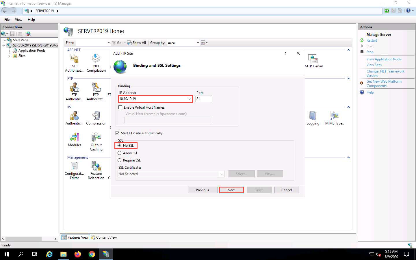Launch Internet Explorer from taskbar
This screenshot has width=416, height=260.
point(49,254)
